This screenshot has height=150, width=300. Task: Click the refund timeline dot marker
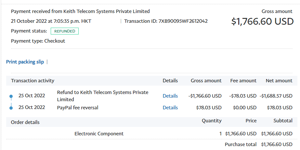11,96
